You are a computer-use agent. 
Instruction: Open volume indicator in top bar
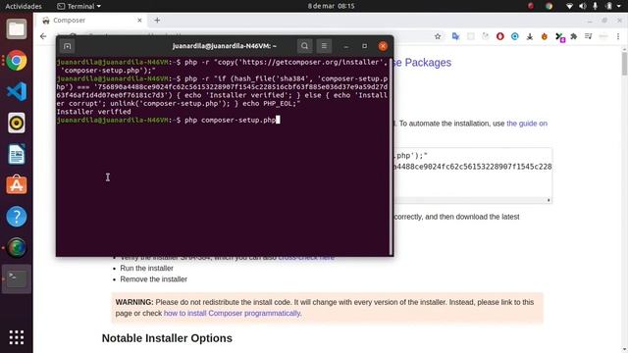click(x=582, y=6)
